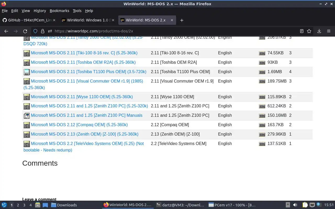Open the Help menu
The height and width of the screenshot is (209, 335).
pos(89,11)
